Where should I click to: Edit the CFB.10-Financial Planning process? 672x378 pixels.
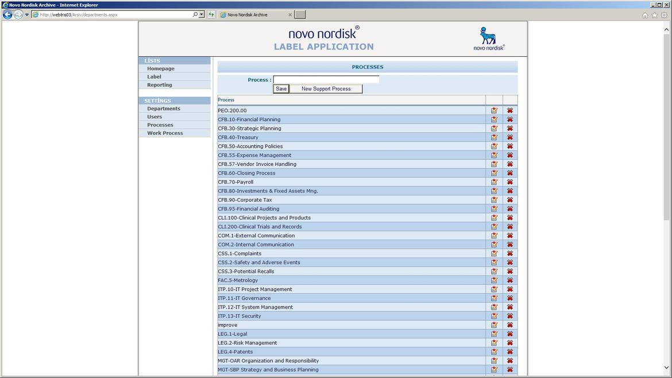[x=494, y=119]
